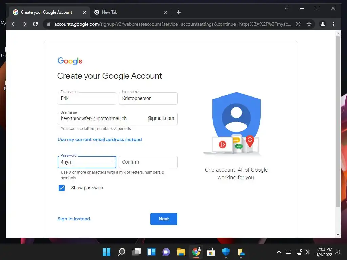Open Task View from the taskbar

click(x=137, y=252)
